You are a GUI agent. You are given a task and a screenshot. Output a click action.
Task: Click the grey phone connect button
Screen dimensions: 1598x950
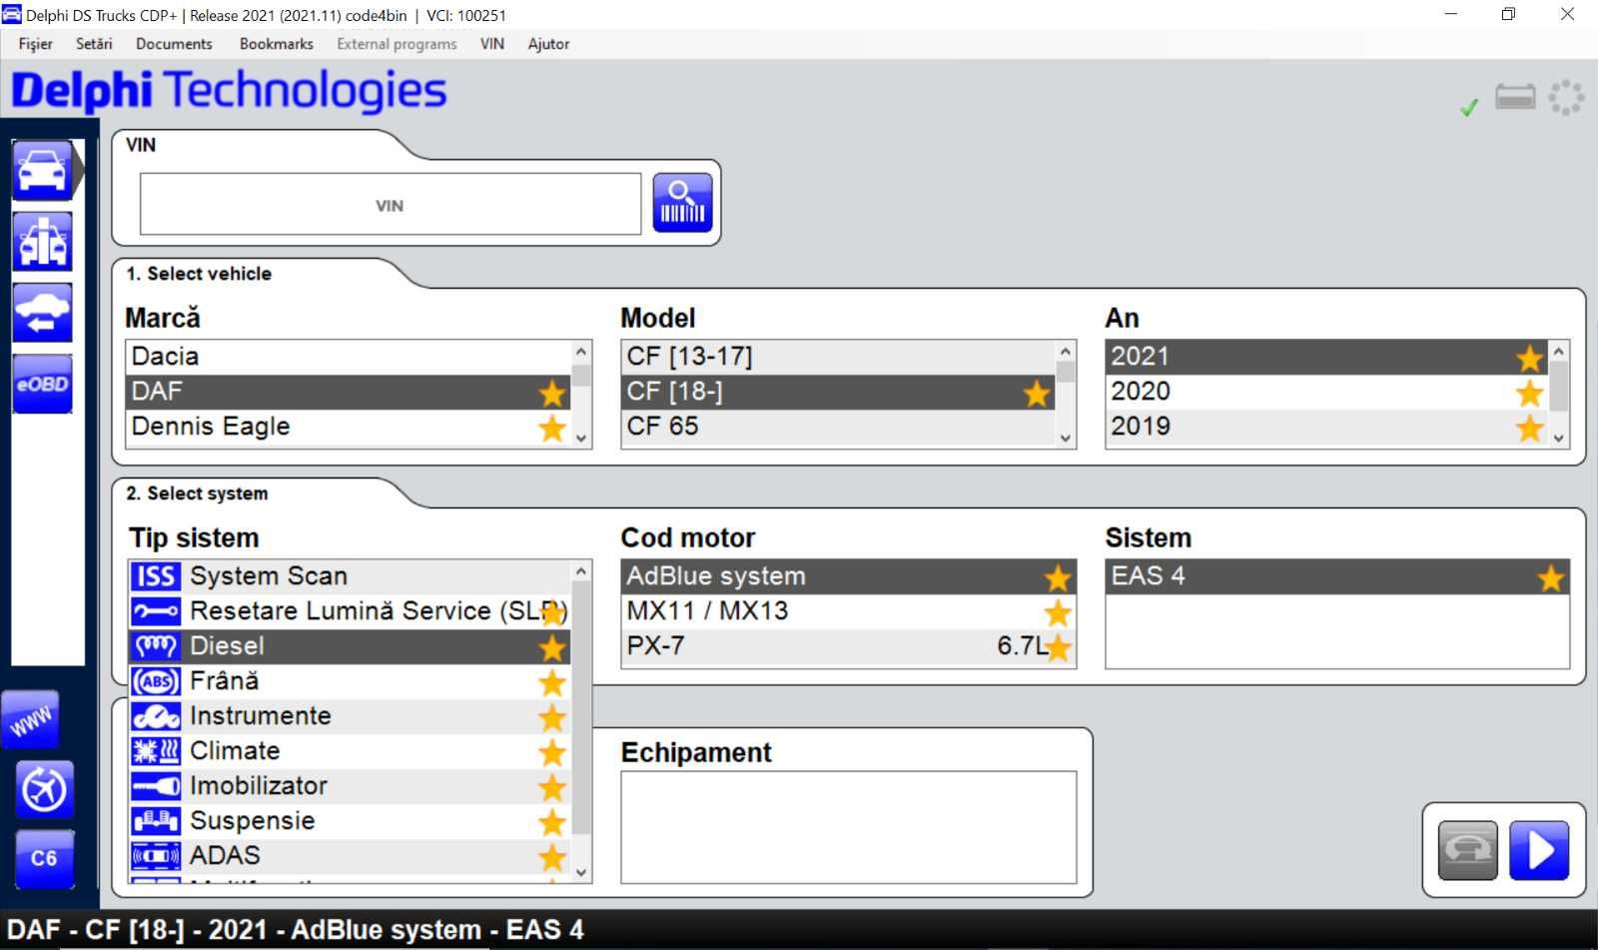1467,850
